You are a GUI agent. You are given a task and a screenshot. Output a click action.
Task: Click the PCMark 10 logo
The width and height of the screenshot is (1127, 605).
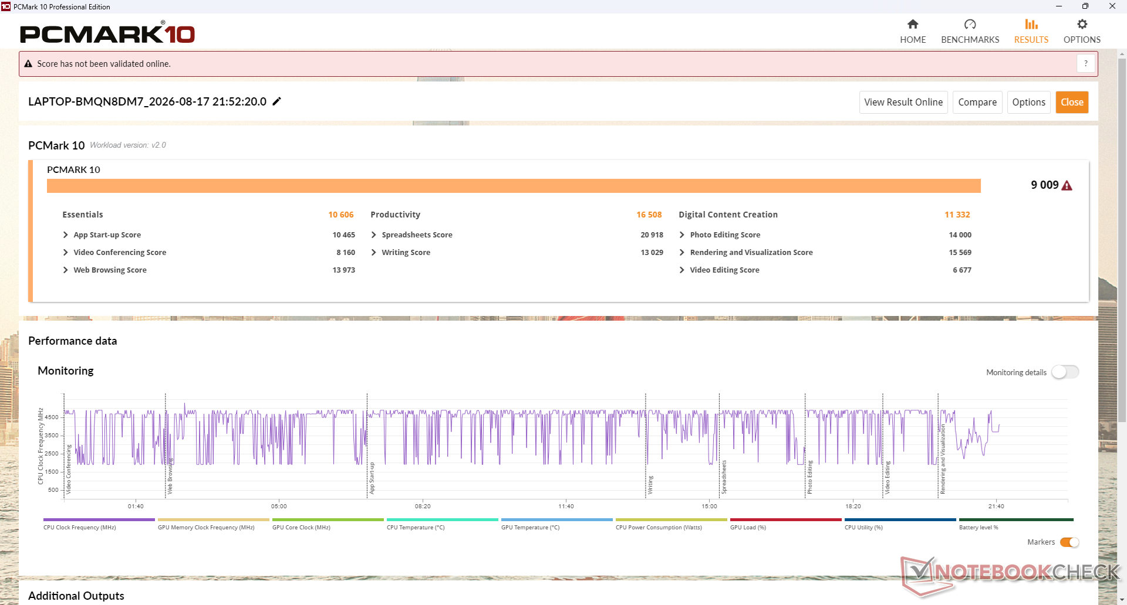tap(107, 33)
